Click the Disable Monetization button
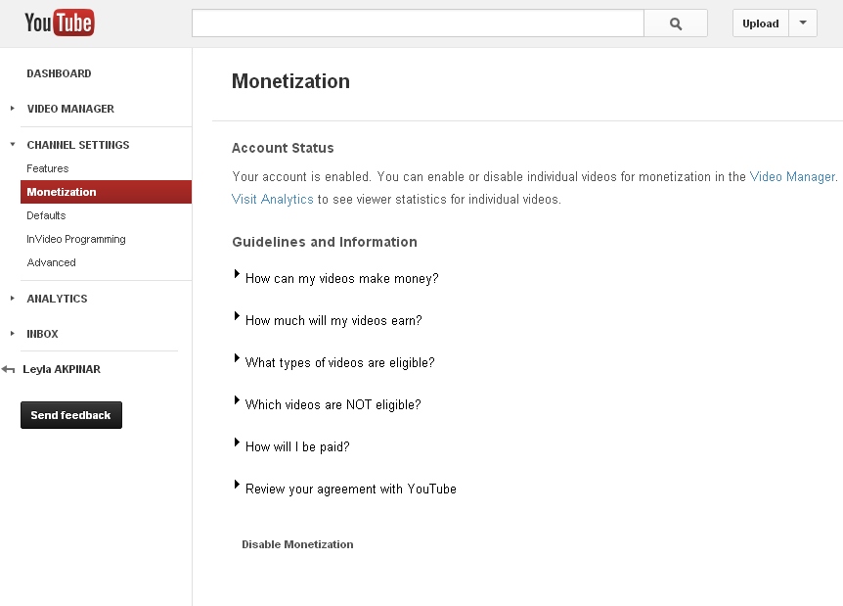This screenshot has height=606, width=843. (x=297, y=544)
